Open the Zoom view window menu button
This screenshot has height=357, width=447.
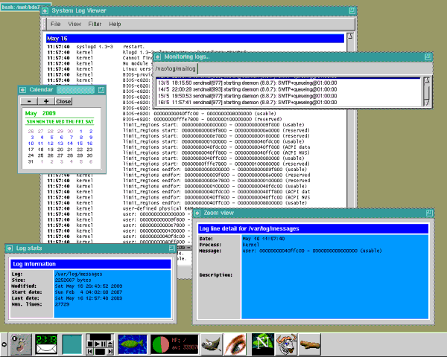[x=198, y=212]
